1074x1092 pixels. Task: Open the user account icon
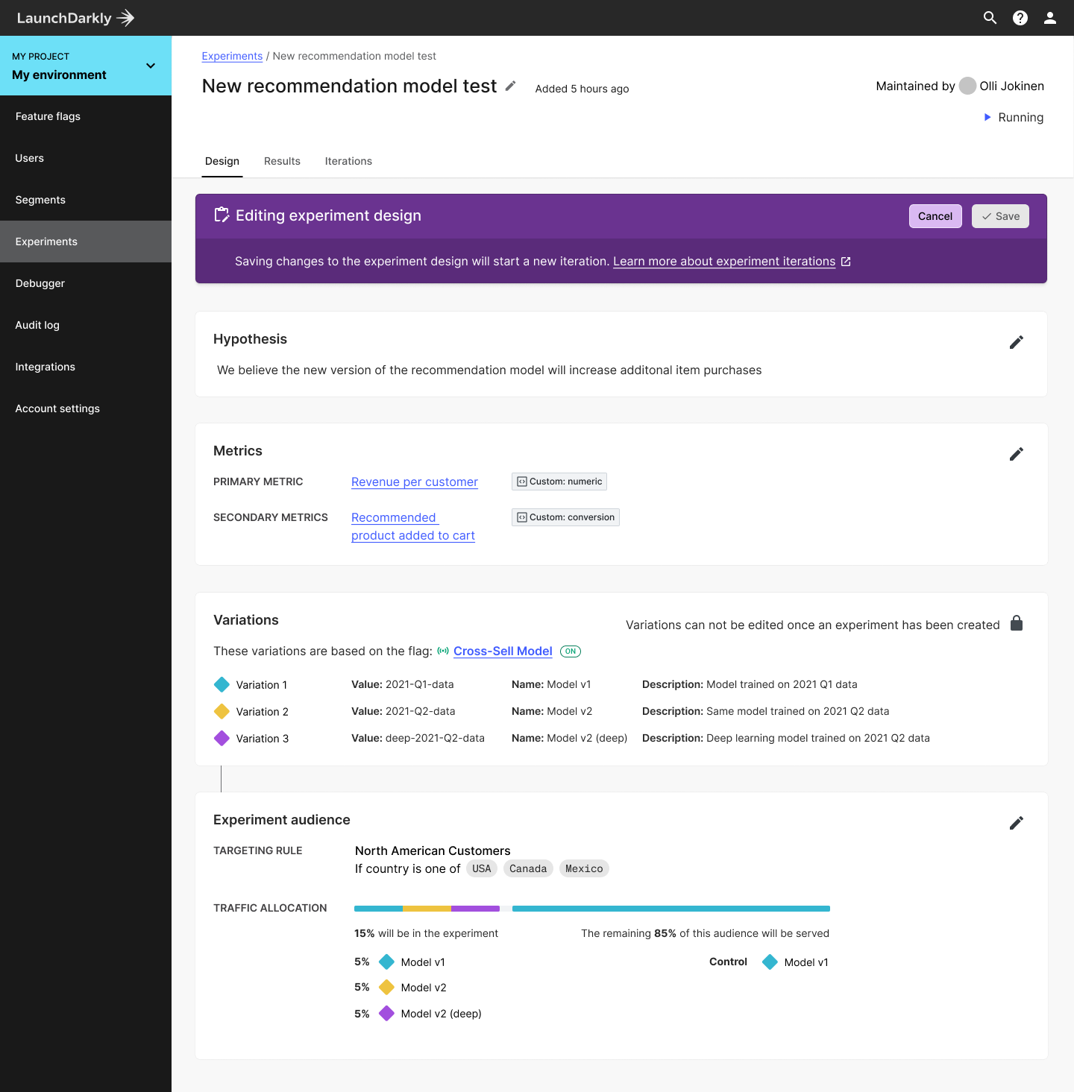(x=1049, y=17)
